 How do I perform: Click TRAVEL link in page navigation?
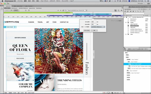click(x=40, y=22)
